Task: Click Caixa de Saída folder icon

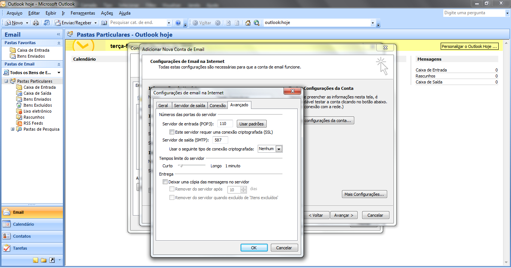Action: tap(19, 93)
